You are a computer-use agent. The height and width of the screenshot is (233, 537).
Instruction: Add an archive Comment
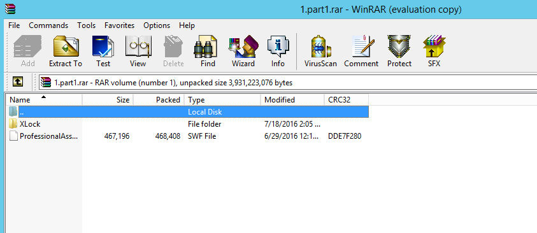click(361, 52)
